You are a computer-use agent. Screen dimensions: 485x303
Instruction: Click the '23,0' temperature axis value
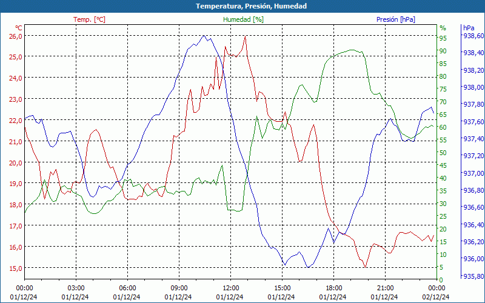click(x=16, y=99)
